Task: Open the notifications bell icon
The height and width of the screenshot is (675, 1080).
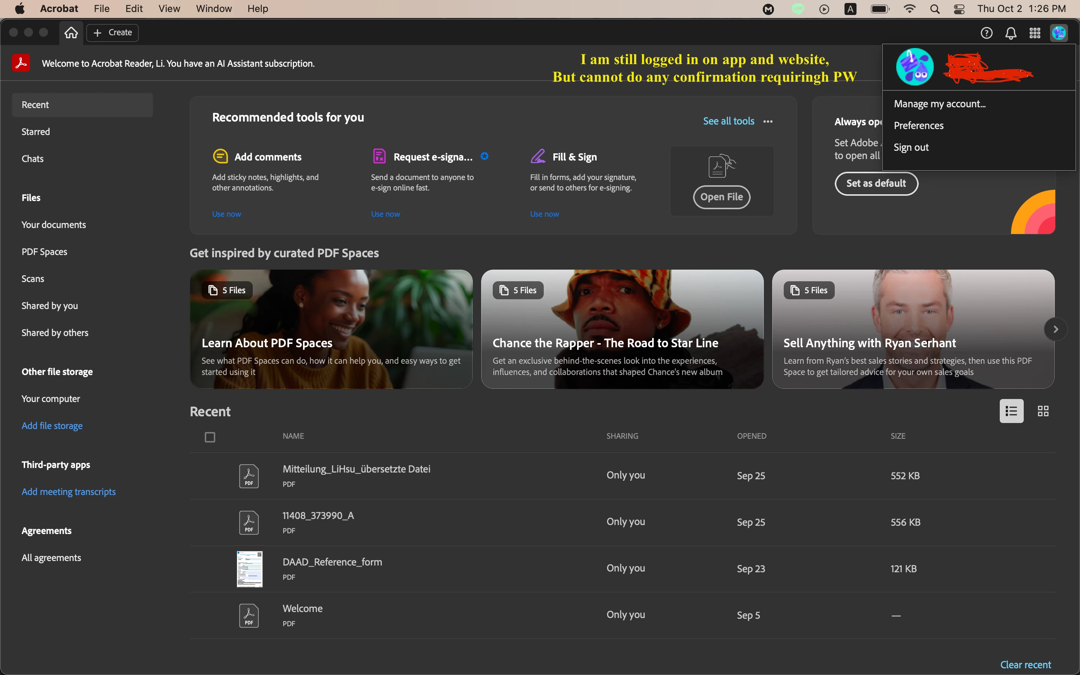Action: coord(1011,33)
